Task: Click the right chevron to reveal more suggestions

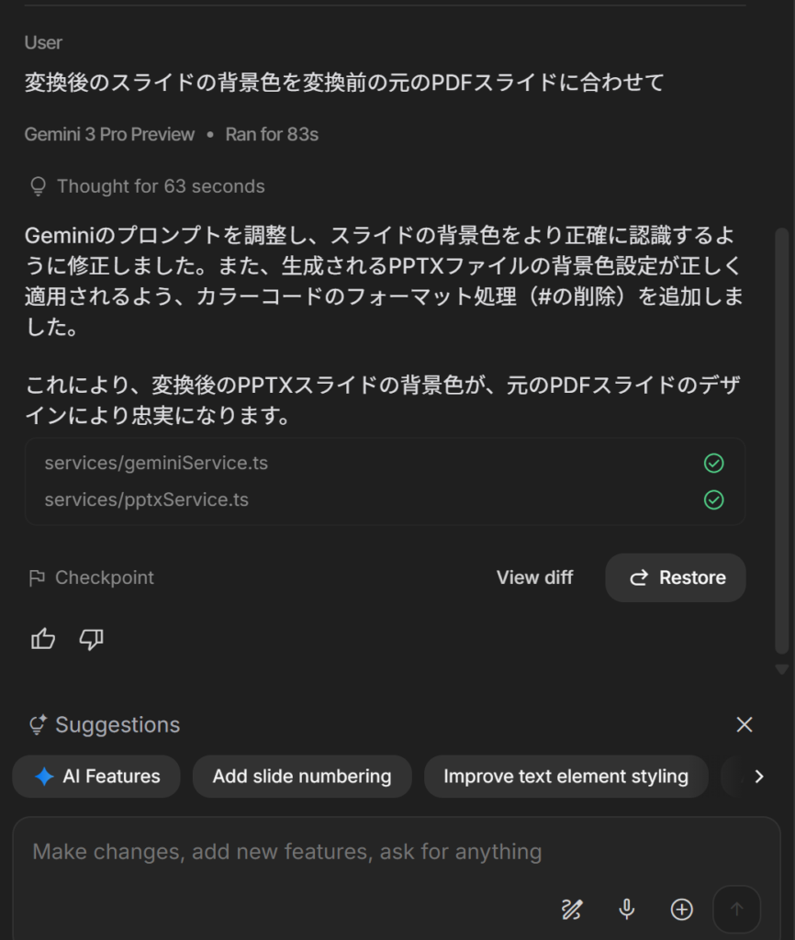Action: click(x=760, y=776)
